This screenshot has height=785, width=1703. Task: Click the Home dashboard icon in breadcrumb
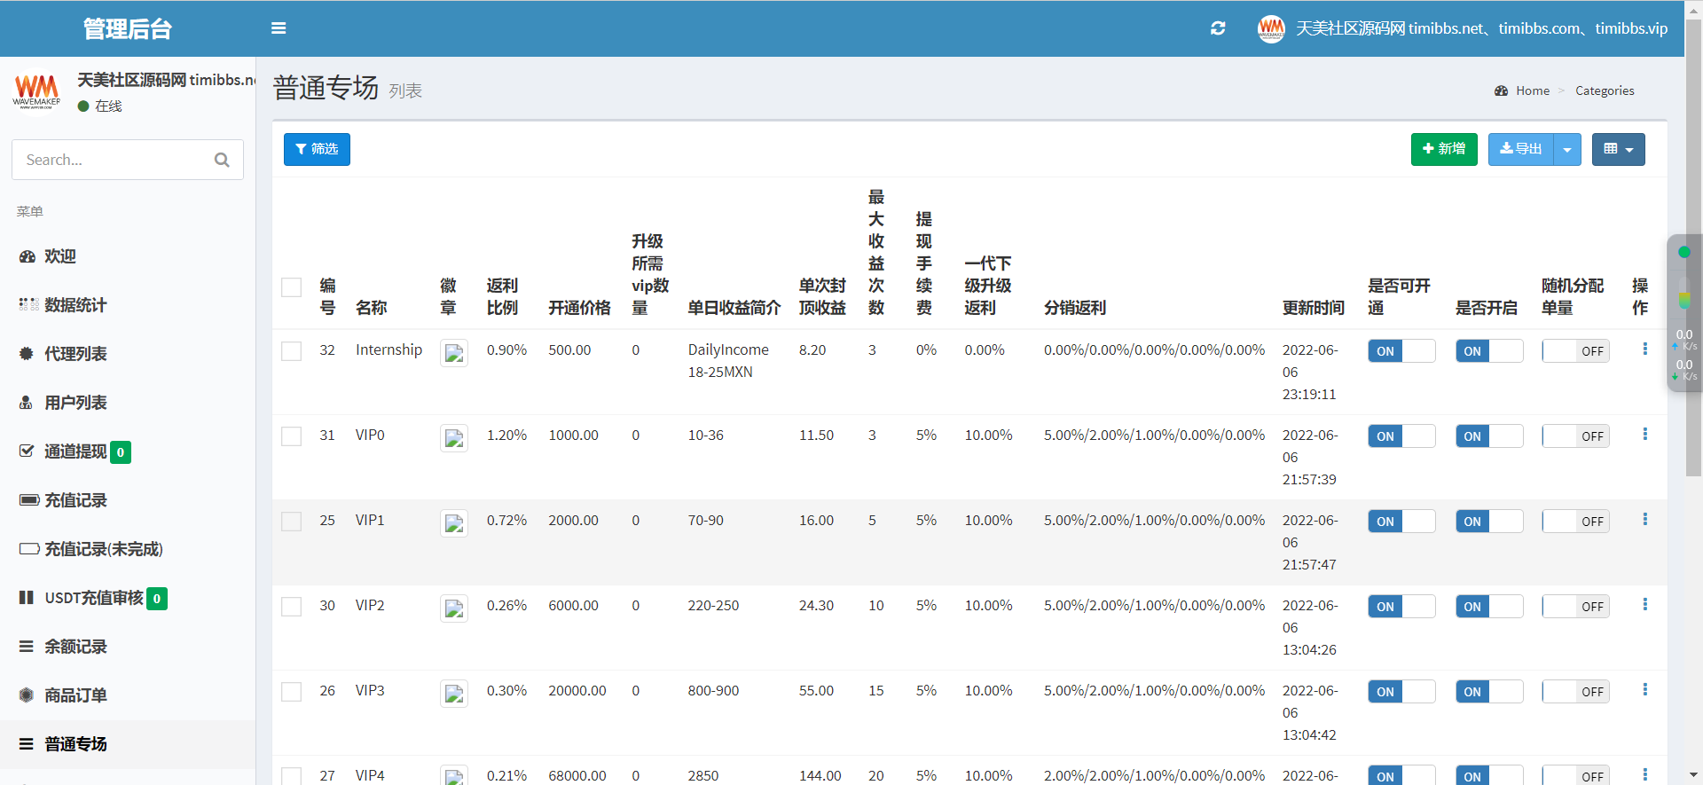(1501, 90)
